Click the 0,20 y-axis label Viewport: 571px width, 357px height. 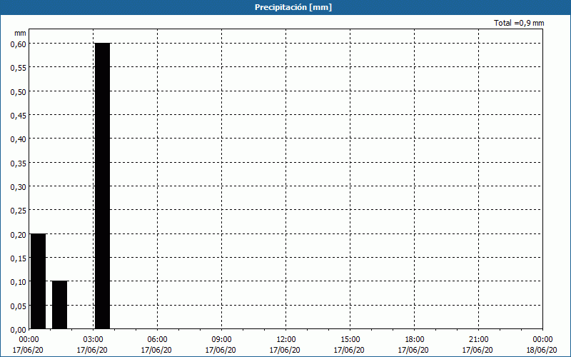(x=19, y=235)
